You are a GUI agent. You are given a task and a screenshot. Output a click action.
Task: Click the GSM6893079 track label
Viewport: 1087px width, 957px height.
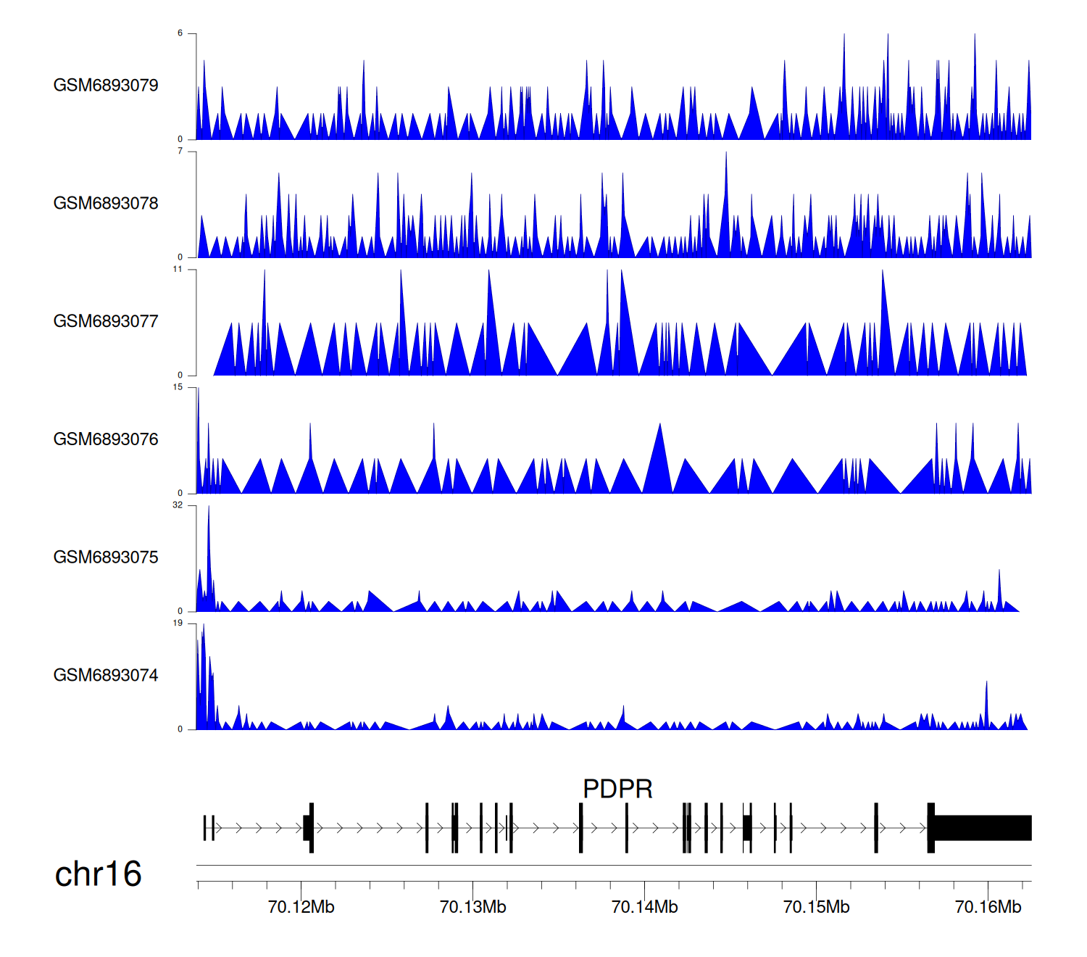coord(106,86)
